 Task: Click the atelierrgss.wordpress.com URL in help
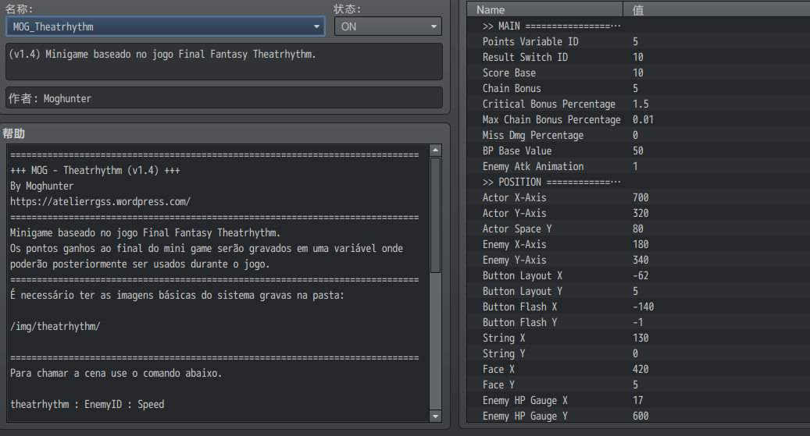click(100, 202)
